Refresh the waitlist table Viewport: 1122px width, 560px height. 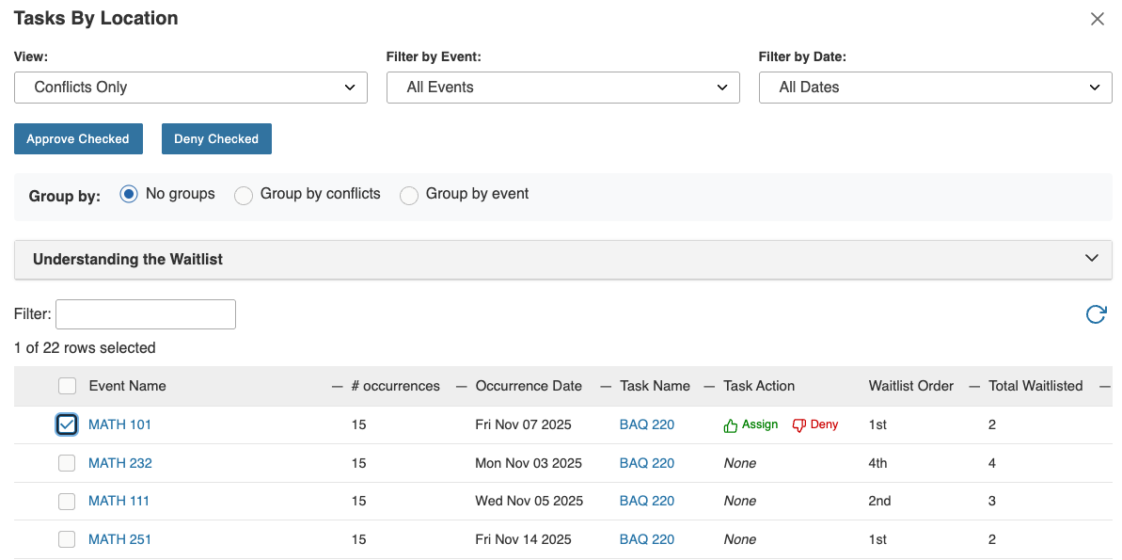click(1095, 314)
